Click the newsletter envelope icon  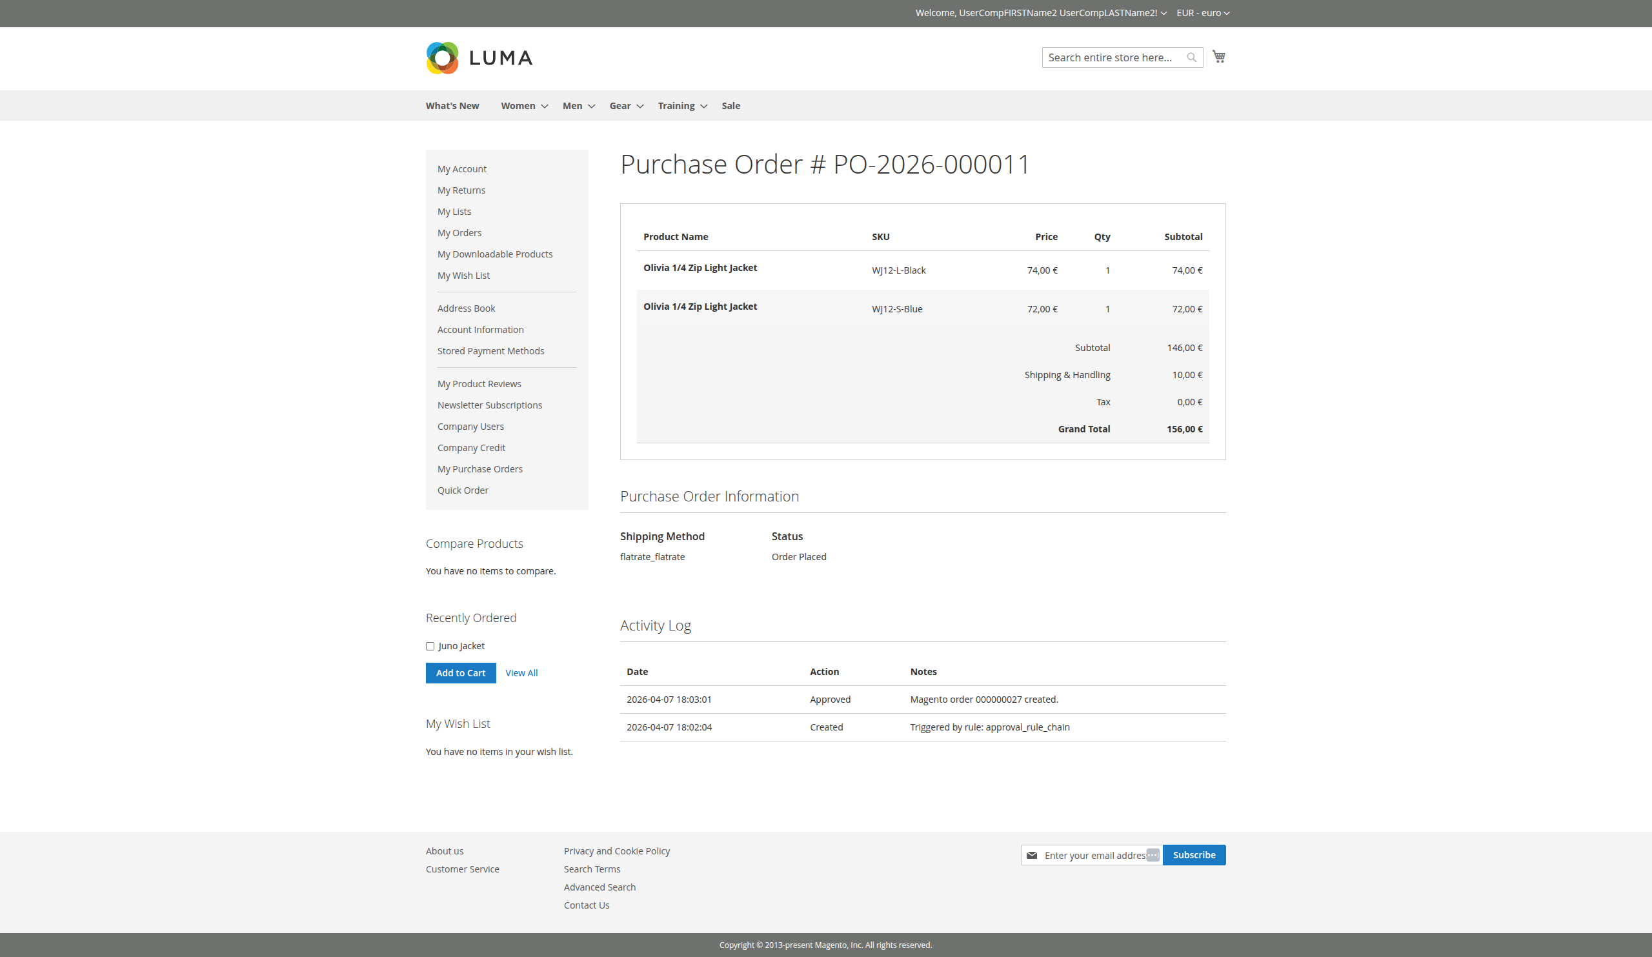1032,855
